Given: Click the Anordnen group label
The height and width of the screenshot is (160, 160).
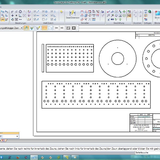Looking at the screenshot, I should pos(137,23).
